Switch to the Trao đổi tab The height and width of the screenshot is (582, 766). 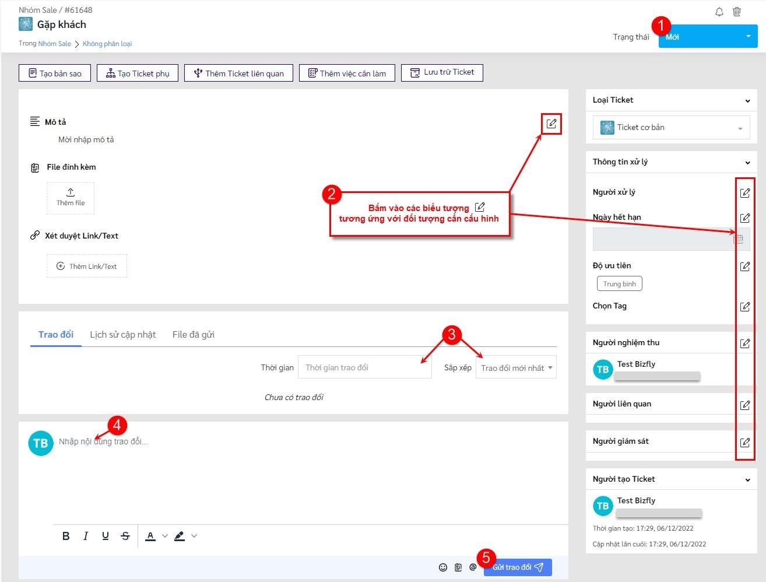click(56, 335)
